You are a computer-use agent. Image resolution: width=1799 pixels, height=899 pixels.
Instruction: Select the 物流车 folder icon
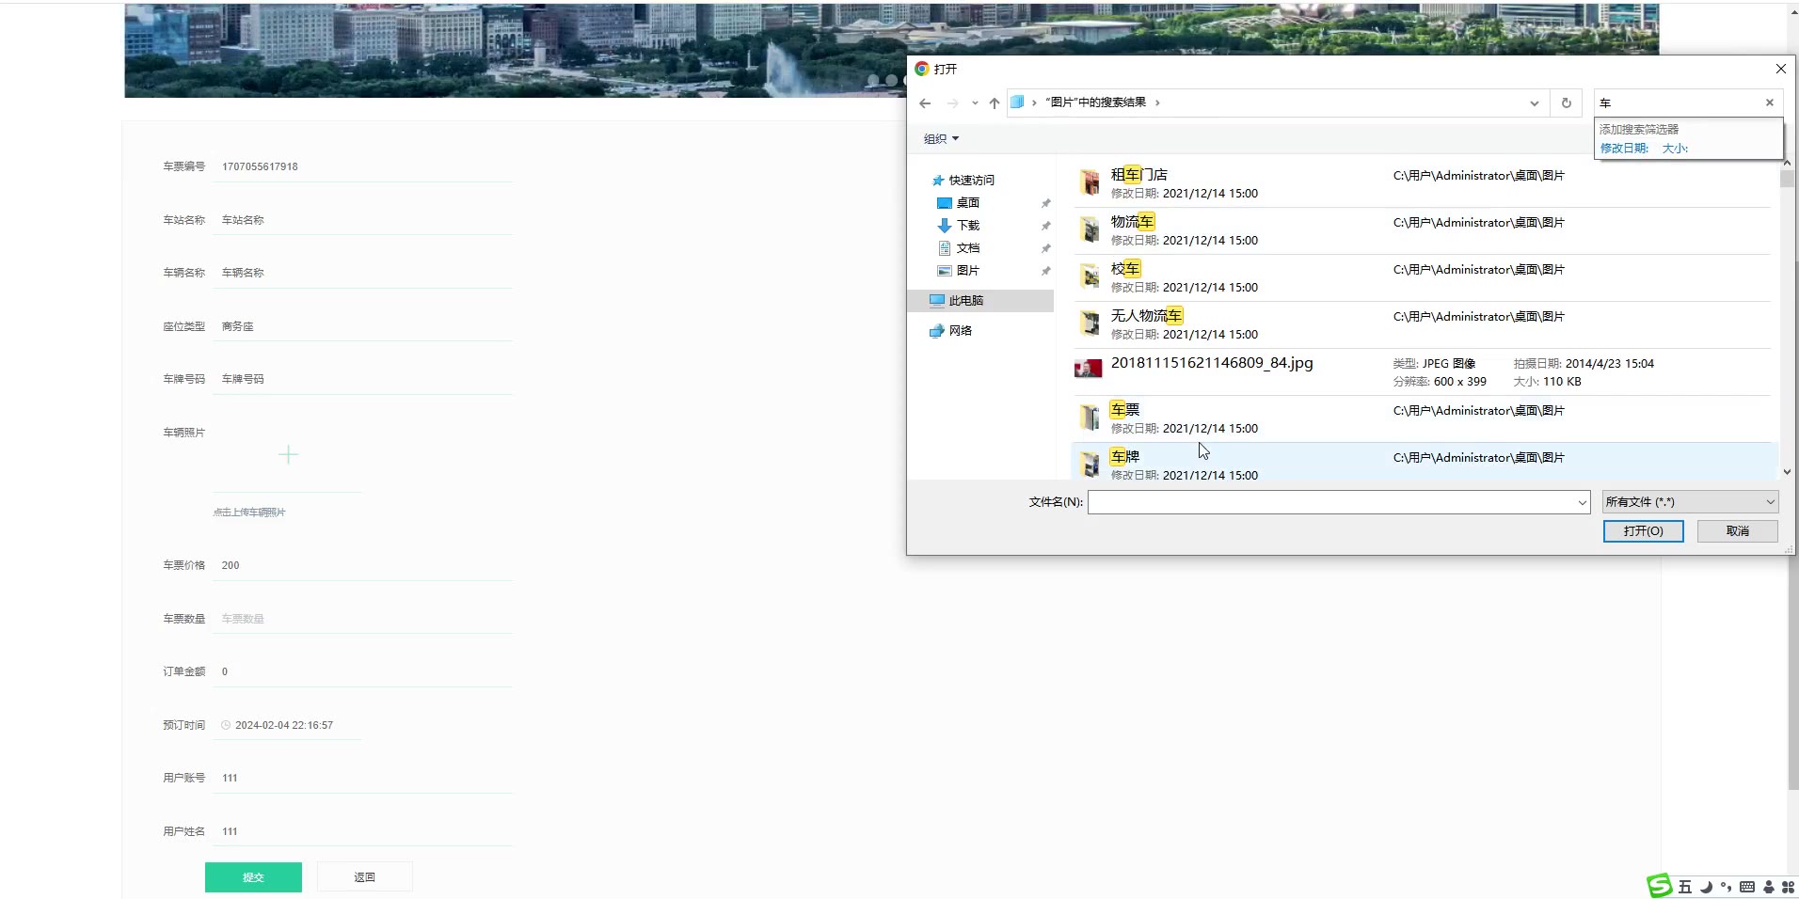[x=1090, y=229]
